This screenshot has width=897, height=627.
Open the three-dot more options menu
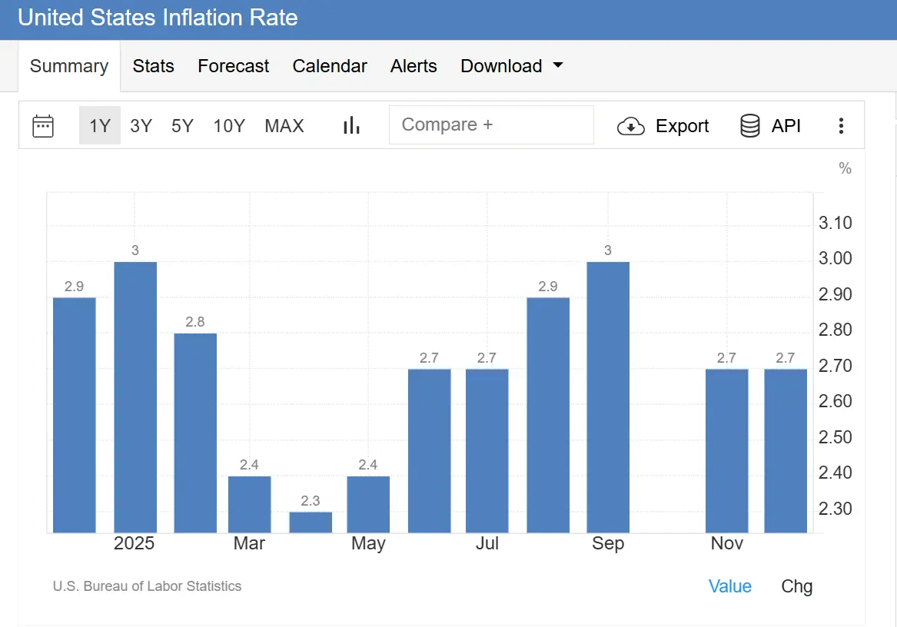pos(842,126)
